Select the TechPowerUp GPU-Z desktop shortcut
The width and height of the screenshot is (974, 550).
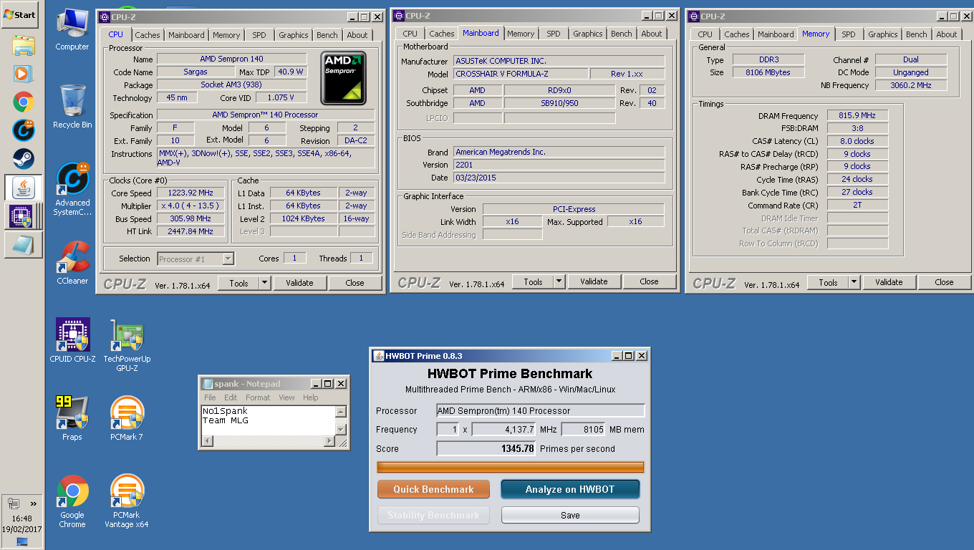coord(127,344)
